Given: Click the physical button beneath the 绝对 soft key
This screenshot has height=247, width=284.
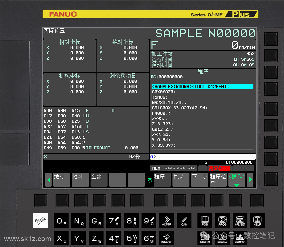Looking at the screenshot, I should pyautogui.click(x=62, y=200).
